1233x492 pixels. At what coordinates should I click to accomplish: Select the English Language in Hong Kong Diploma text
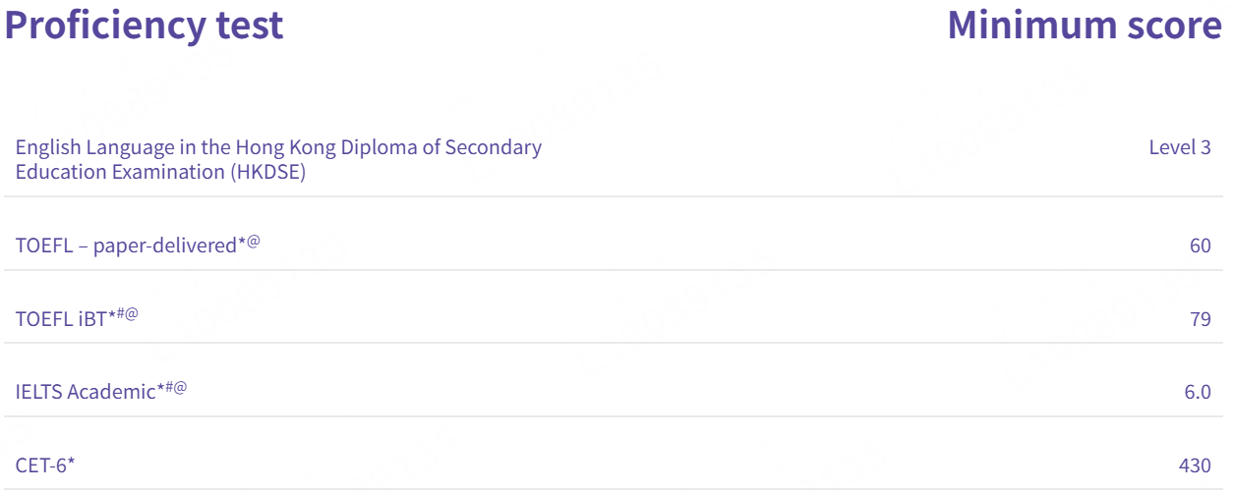tap(278, 148)
